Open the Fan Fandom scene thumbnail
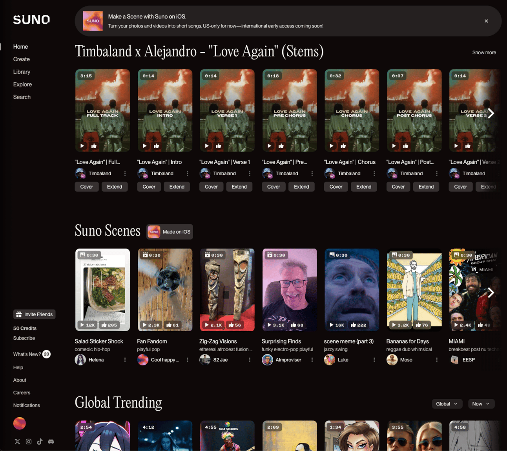Viewport: 507px width, 451px height. [x=165, y=290]
